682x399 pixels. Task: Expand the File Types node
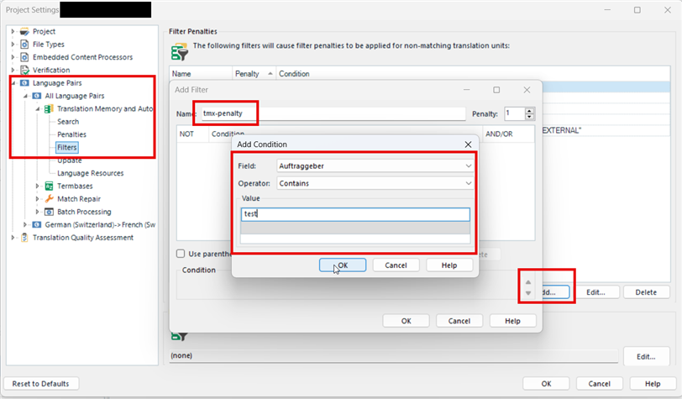click(x=13, y=45)
